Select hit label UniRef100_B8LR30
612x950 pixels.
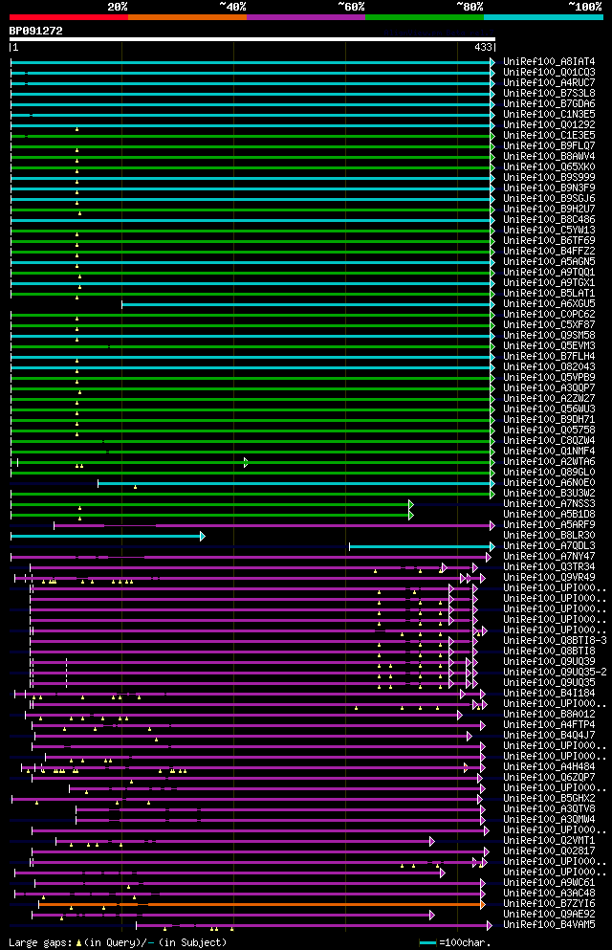(549, 536)
